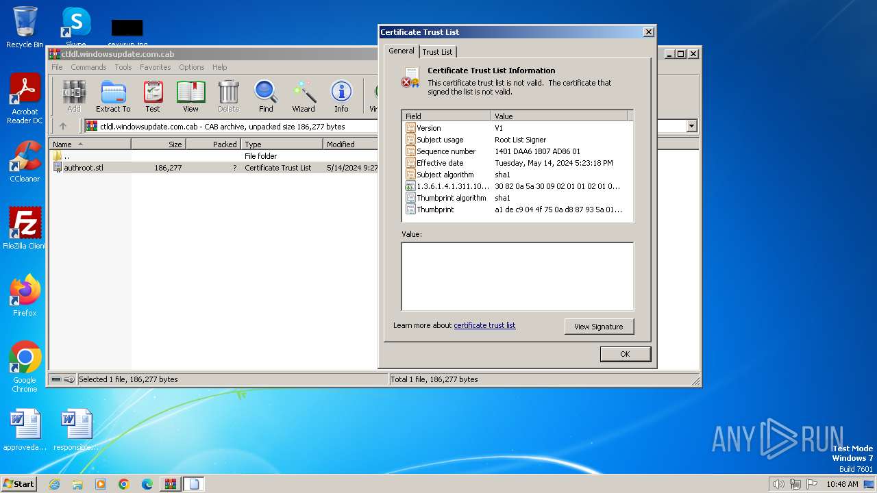Click the Delete trash icon in WinRAR

click(228, 96)
